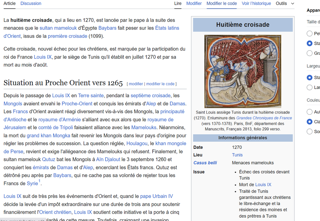Open the Terre sainte link
The height and width of the screenshot is (221, 320).
tap(91, 96)
